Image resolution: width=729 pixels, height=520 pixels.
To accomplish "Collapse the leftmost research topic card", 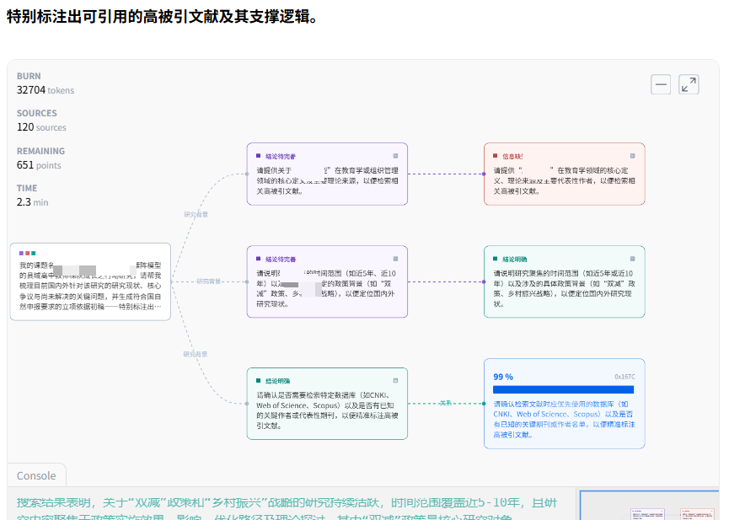I will (x=90, y=282).
